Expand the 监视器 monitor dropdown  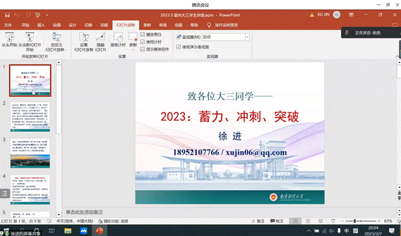[x=247, y=37]
